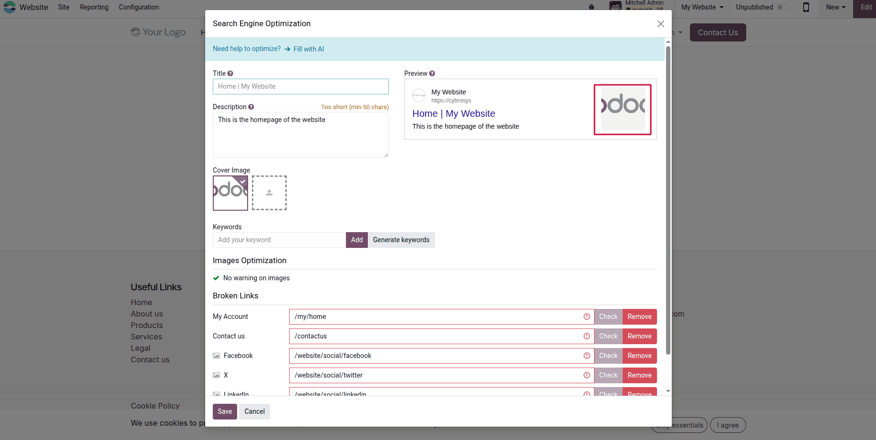This screenshot has width=876, height=440.
Task: Click the I agree cookie button
Action: [728, 425]
